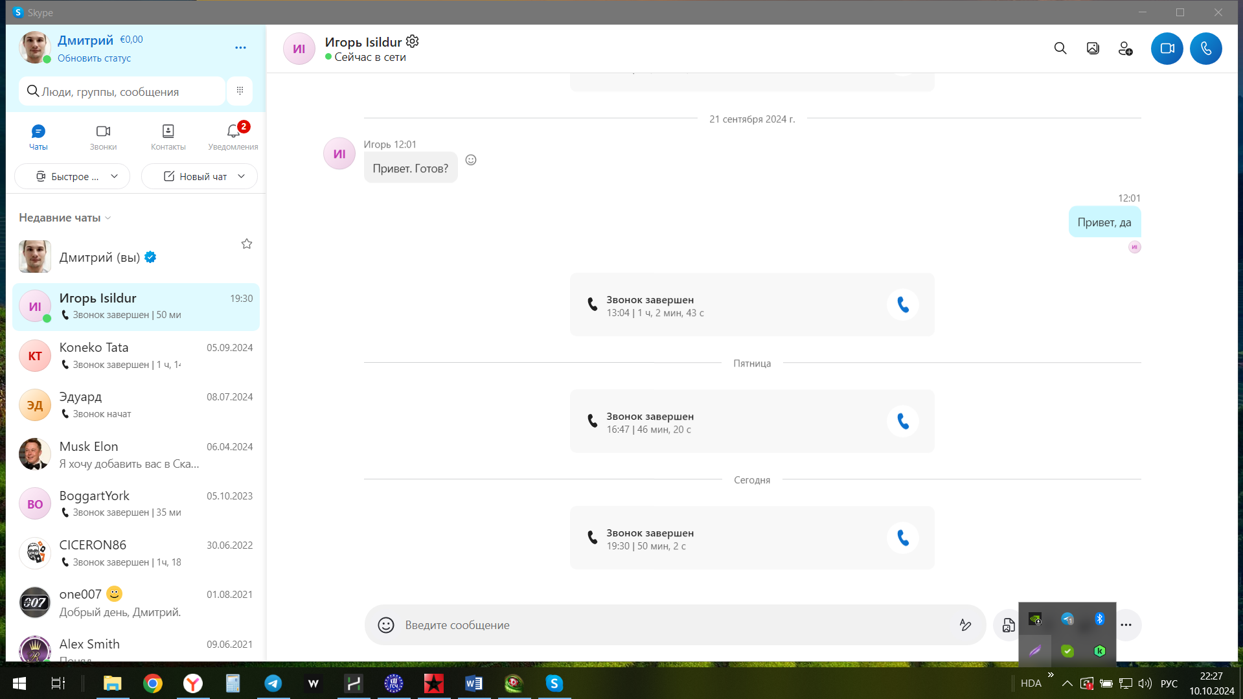Open chat settings gear next to Игорь Isildur
Image resolution: width=1243 pixels, height=699 pixels.
tap(413, 41)
